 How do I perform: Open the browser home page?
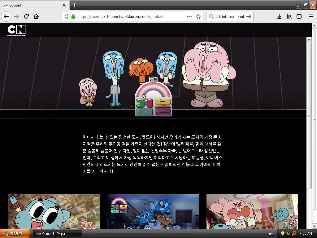click(x=36, y=16)
